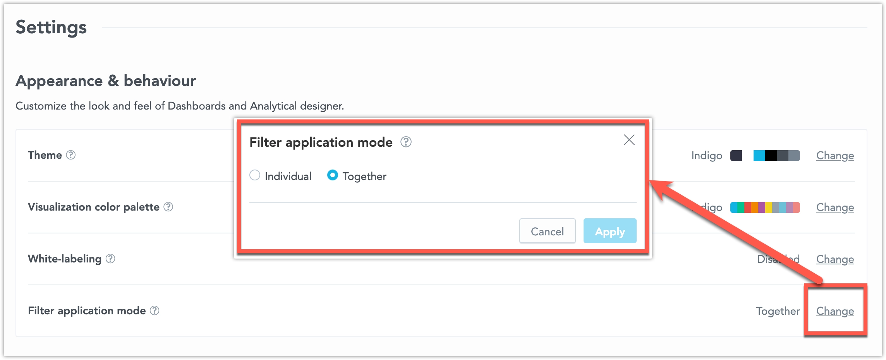Click the dark swatch beside Indigo theme
886x360 pixels.
click(x=736, y=156)
